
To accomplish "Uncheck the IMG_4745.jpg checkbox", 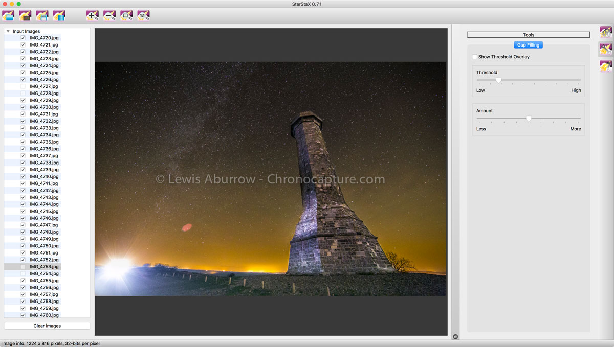I will pyautogui.click(x=23, y=211).
